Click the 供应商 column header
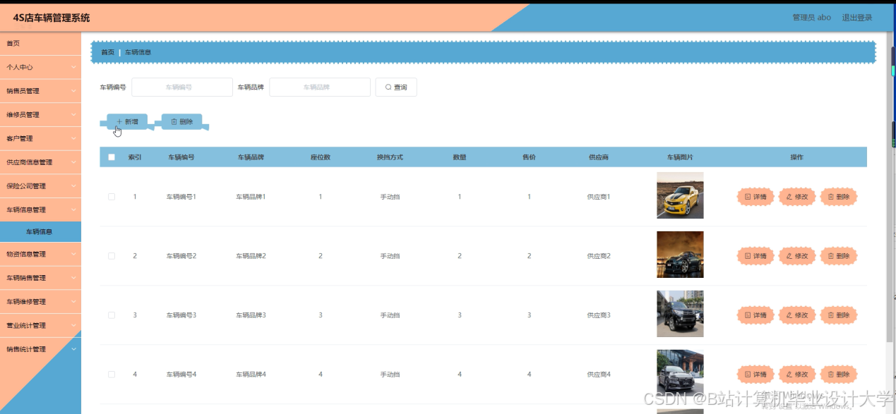Image resolution: width=896 pixels, height=414 pixels. tap(599, 157)
